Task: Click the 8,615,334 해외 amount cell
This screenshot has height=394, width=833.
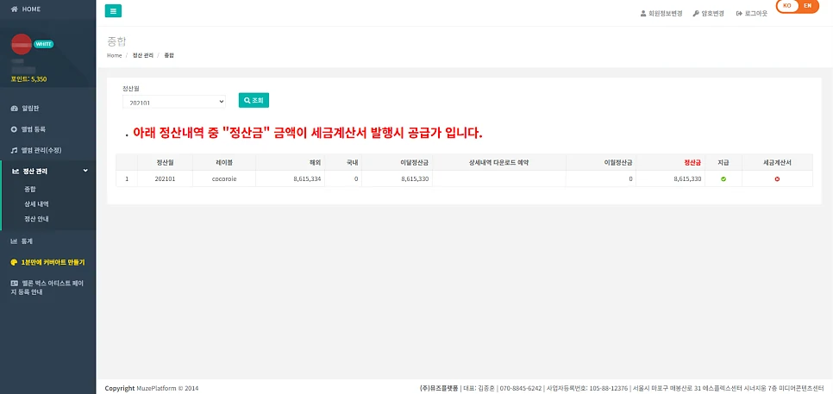Action: point(290,179)
